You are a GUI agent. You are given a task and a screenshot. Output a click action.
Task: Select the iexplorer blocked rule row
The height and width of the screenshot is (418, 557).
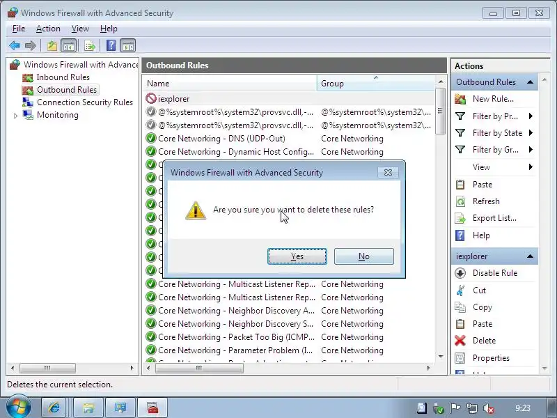(290, 99)
